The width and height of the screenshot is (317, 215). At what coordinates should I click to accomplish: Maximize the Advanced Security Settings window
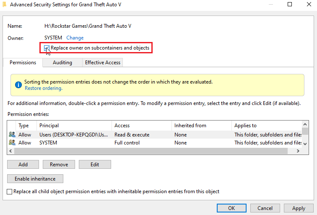coord(290,5)
